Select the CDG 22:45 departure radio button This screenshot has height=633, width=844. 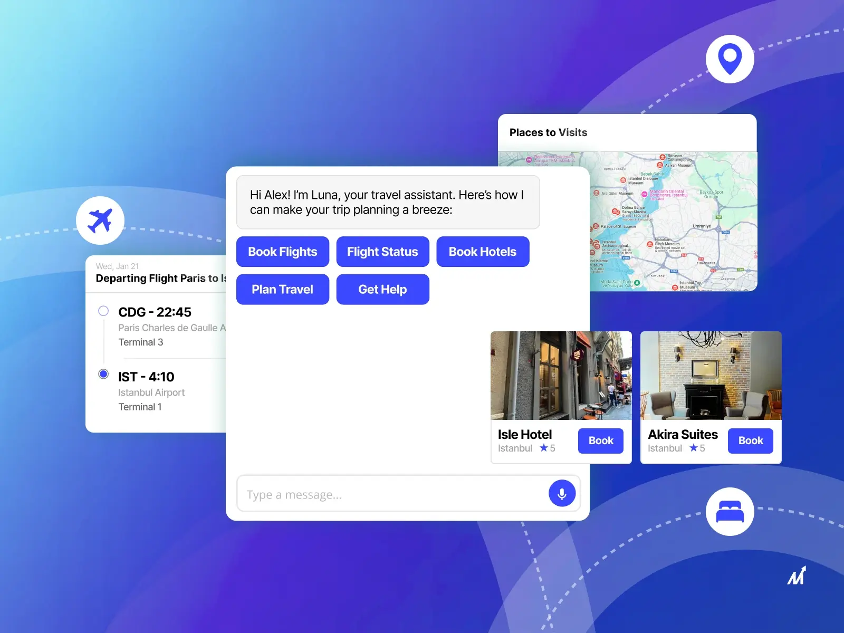click(x=103, y=311)
